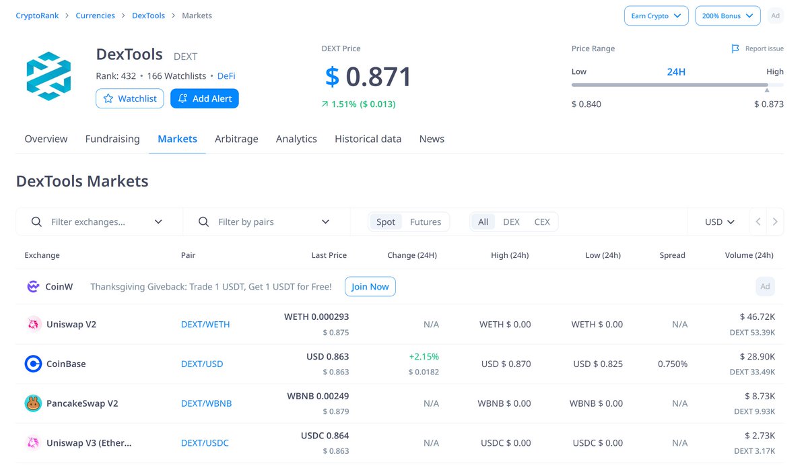Click the next columns arrow

pos(775,222)
